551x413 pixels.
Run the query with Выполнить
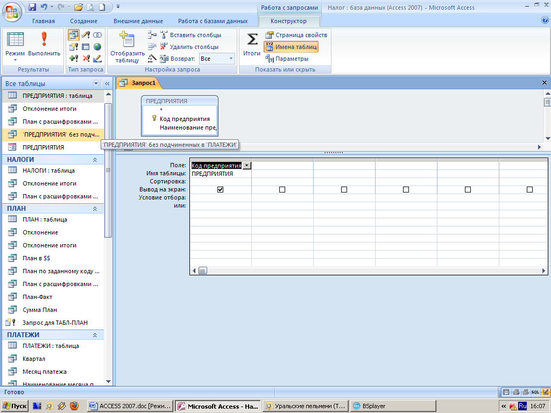click(44, 44)
